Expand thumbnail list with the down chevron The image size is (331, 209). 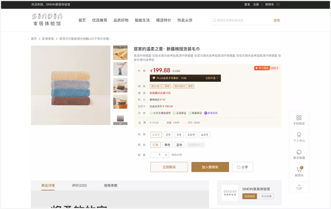[x=120, y=123]
